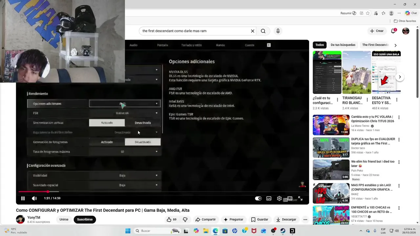The height and width of the screenshot is (236, 420).
Task: Open the YonyTM channel avatar
Action: pos(20,220)
